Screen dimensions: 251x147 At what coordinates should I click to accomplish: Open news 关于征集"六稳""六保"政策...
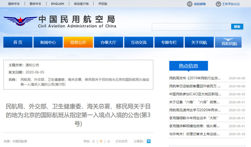[194, 102]
